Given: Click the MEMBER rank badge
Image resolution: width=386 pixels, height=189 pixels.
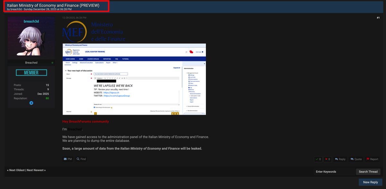Looking at the screenshot, I should coord(31,73).
